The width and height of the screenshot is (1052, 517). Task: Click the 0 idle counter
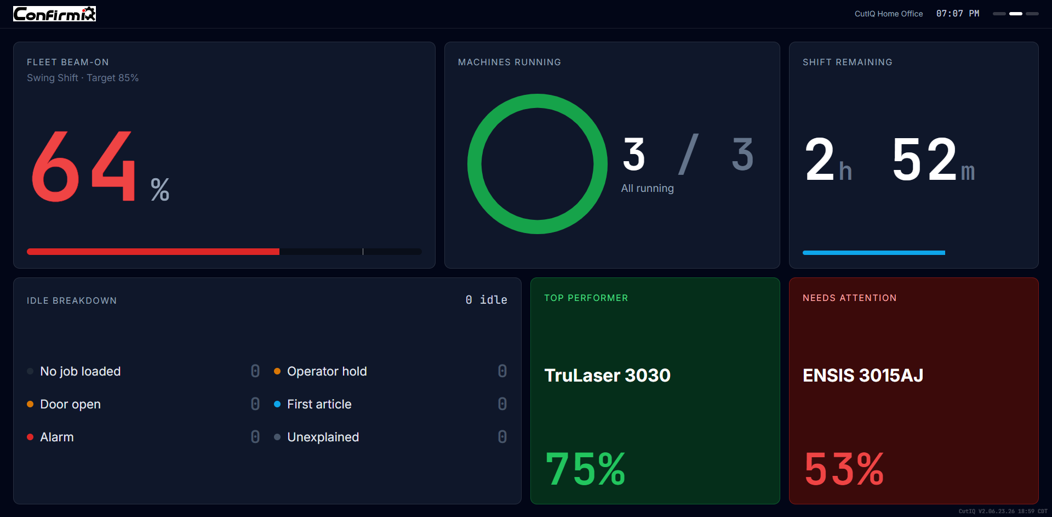(487, 300)
